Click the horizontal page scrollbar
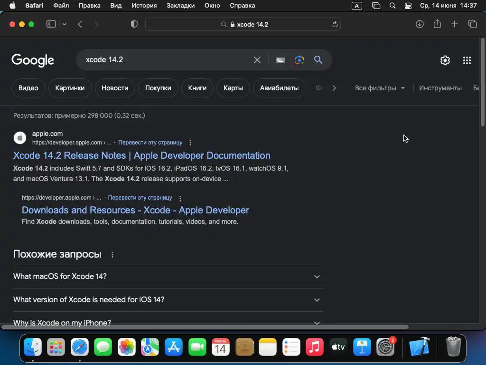This screenshot has width=486, height=365. tap(205, 327)
